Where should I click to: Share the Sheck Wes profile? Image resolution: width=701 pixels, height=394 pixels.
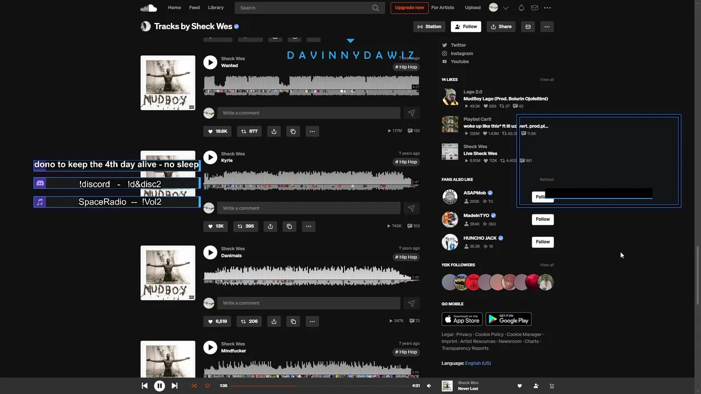click(x=501, y=26)
